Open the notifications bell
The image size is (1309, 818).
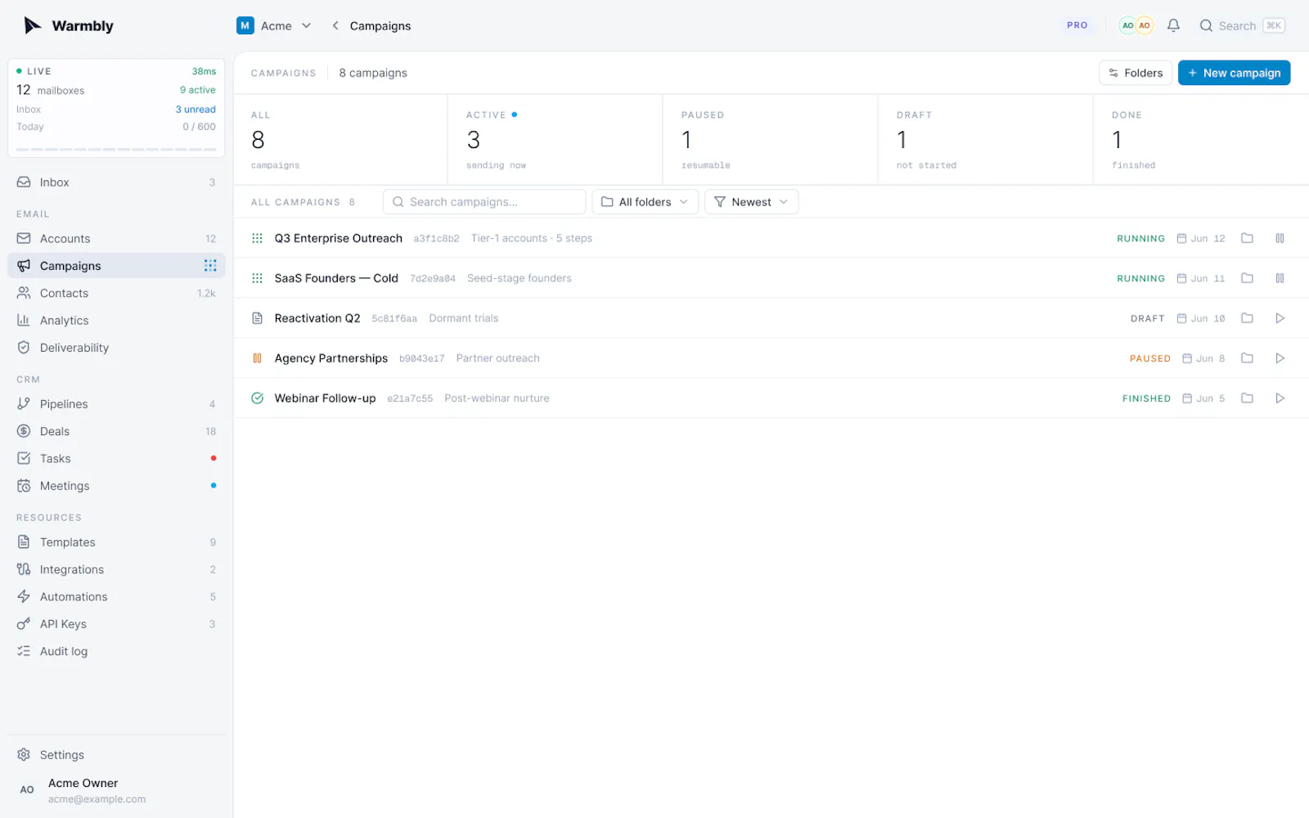pos(1173,25)
